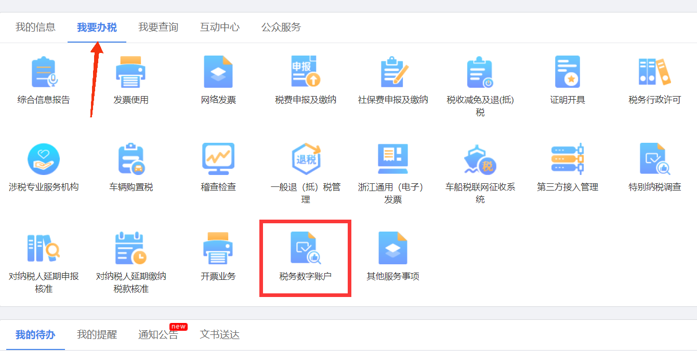Open the 公众服务 tab

281,27
